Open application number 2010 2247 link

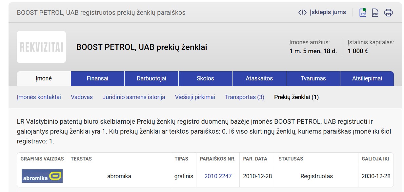click(218, 176)
